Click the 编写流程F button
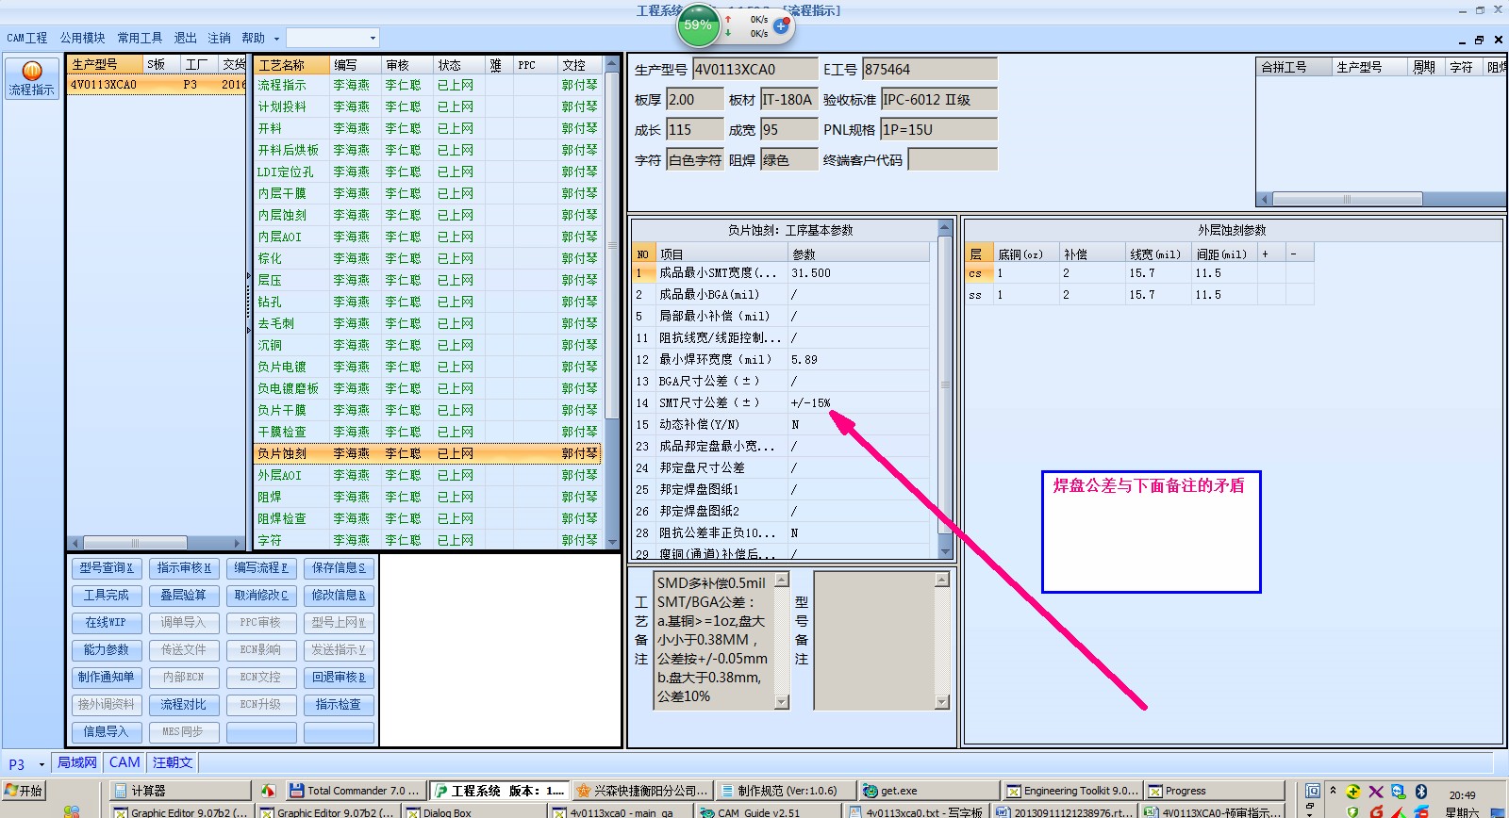The height and width of the screenshot is (818, 1509). 261,567
